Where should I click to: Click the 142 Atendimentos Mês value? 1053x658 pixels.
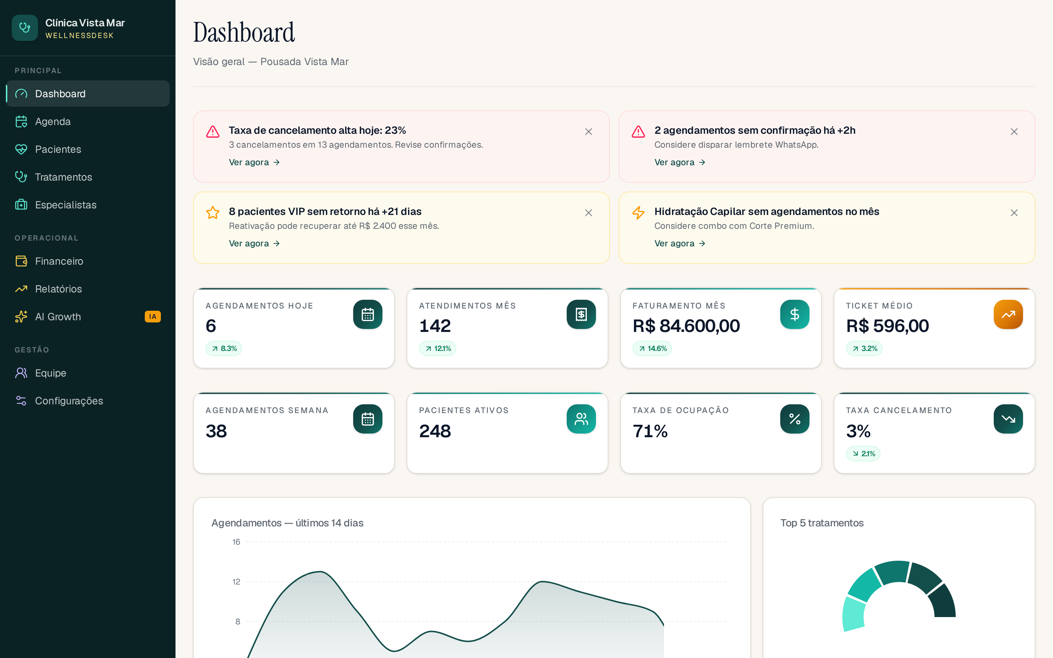pyautogui.click(x=435, y=326)
